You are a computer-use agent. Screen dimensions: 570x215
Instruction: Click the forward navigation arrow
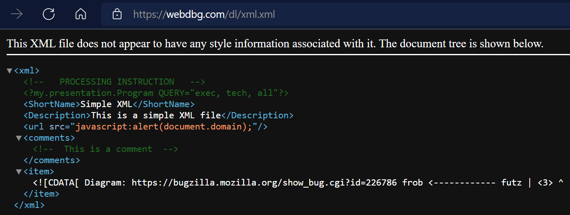point(17,15)
